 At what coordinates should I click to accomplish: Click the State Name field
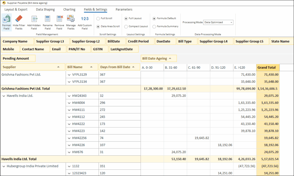coord(282,41)
